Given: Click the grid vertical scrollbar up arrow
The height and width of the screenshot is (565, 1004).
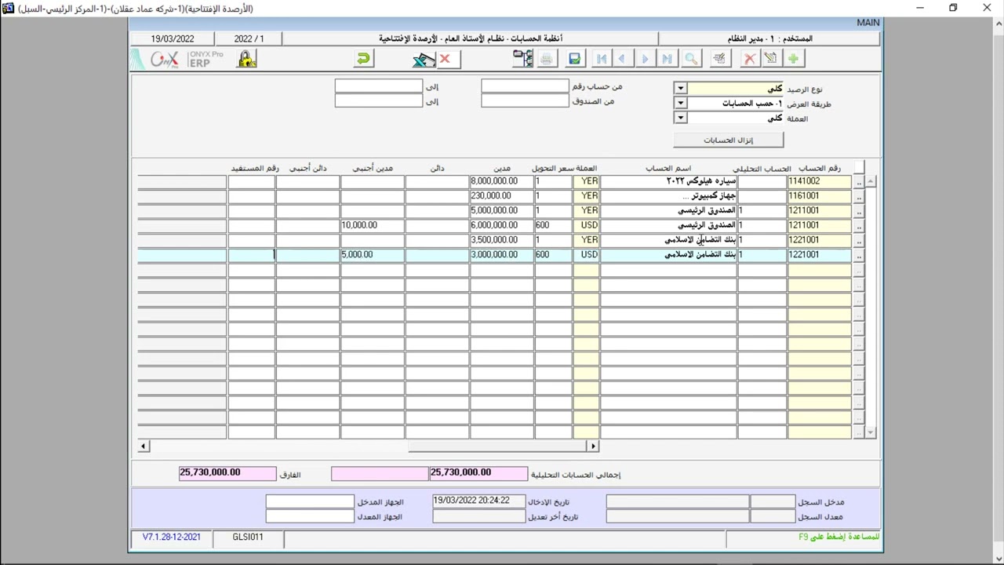Looking at the screenshot, I should tap(871, 181).
